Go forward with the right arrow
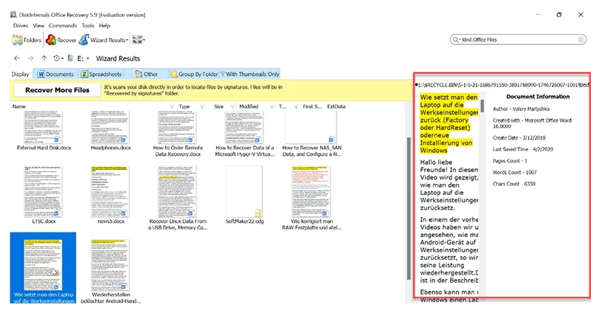The image size is (613, 313). coord(30,58)
